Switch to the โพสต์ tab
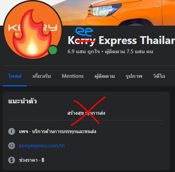The width and height of the screenshot is (175, 172). [15, 76]
